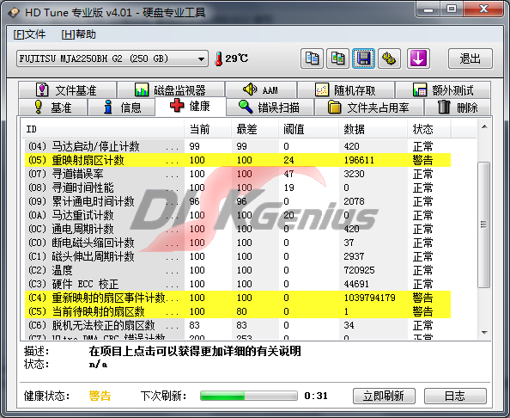Switch to the AAM tab
This screenshot has height=418, width=510.
[261, 89]
